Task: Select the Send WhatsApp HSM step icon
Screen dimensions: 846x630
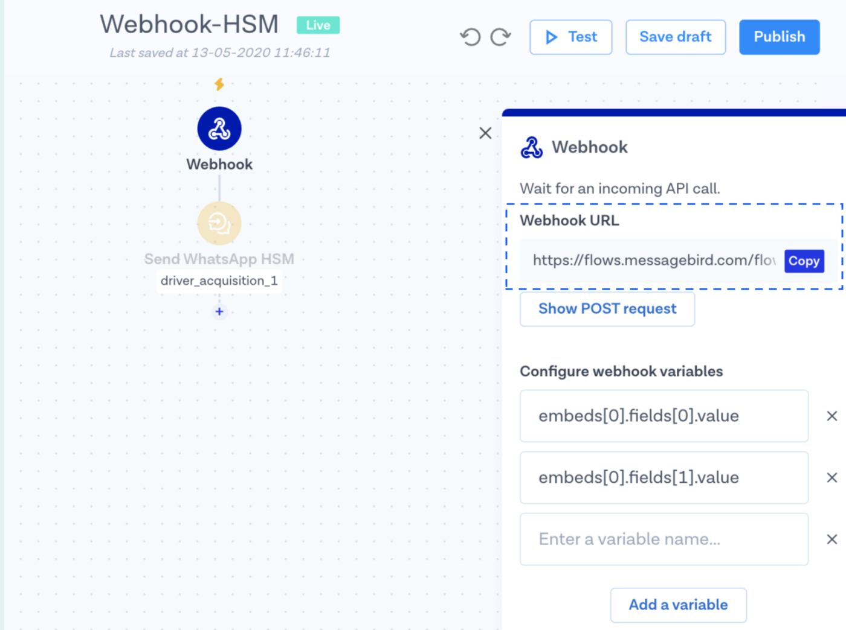Action: click(219, 223)
